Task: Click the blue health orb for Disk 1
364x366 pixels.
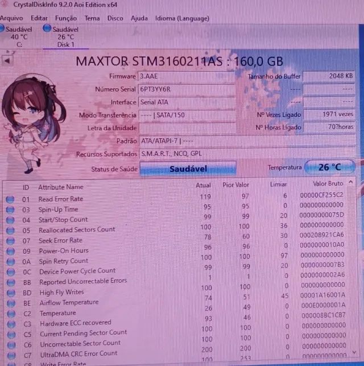Action: [47, 28]
